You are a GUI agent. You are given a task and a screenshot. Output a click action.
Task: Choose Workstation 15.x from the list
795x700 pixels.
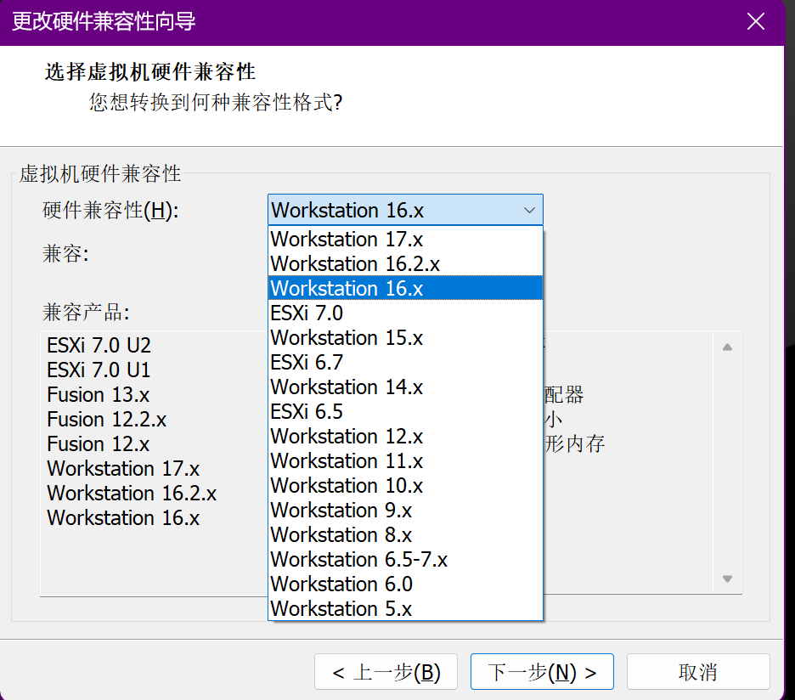click(x=347, y=338)
